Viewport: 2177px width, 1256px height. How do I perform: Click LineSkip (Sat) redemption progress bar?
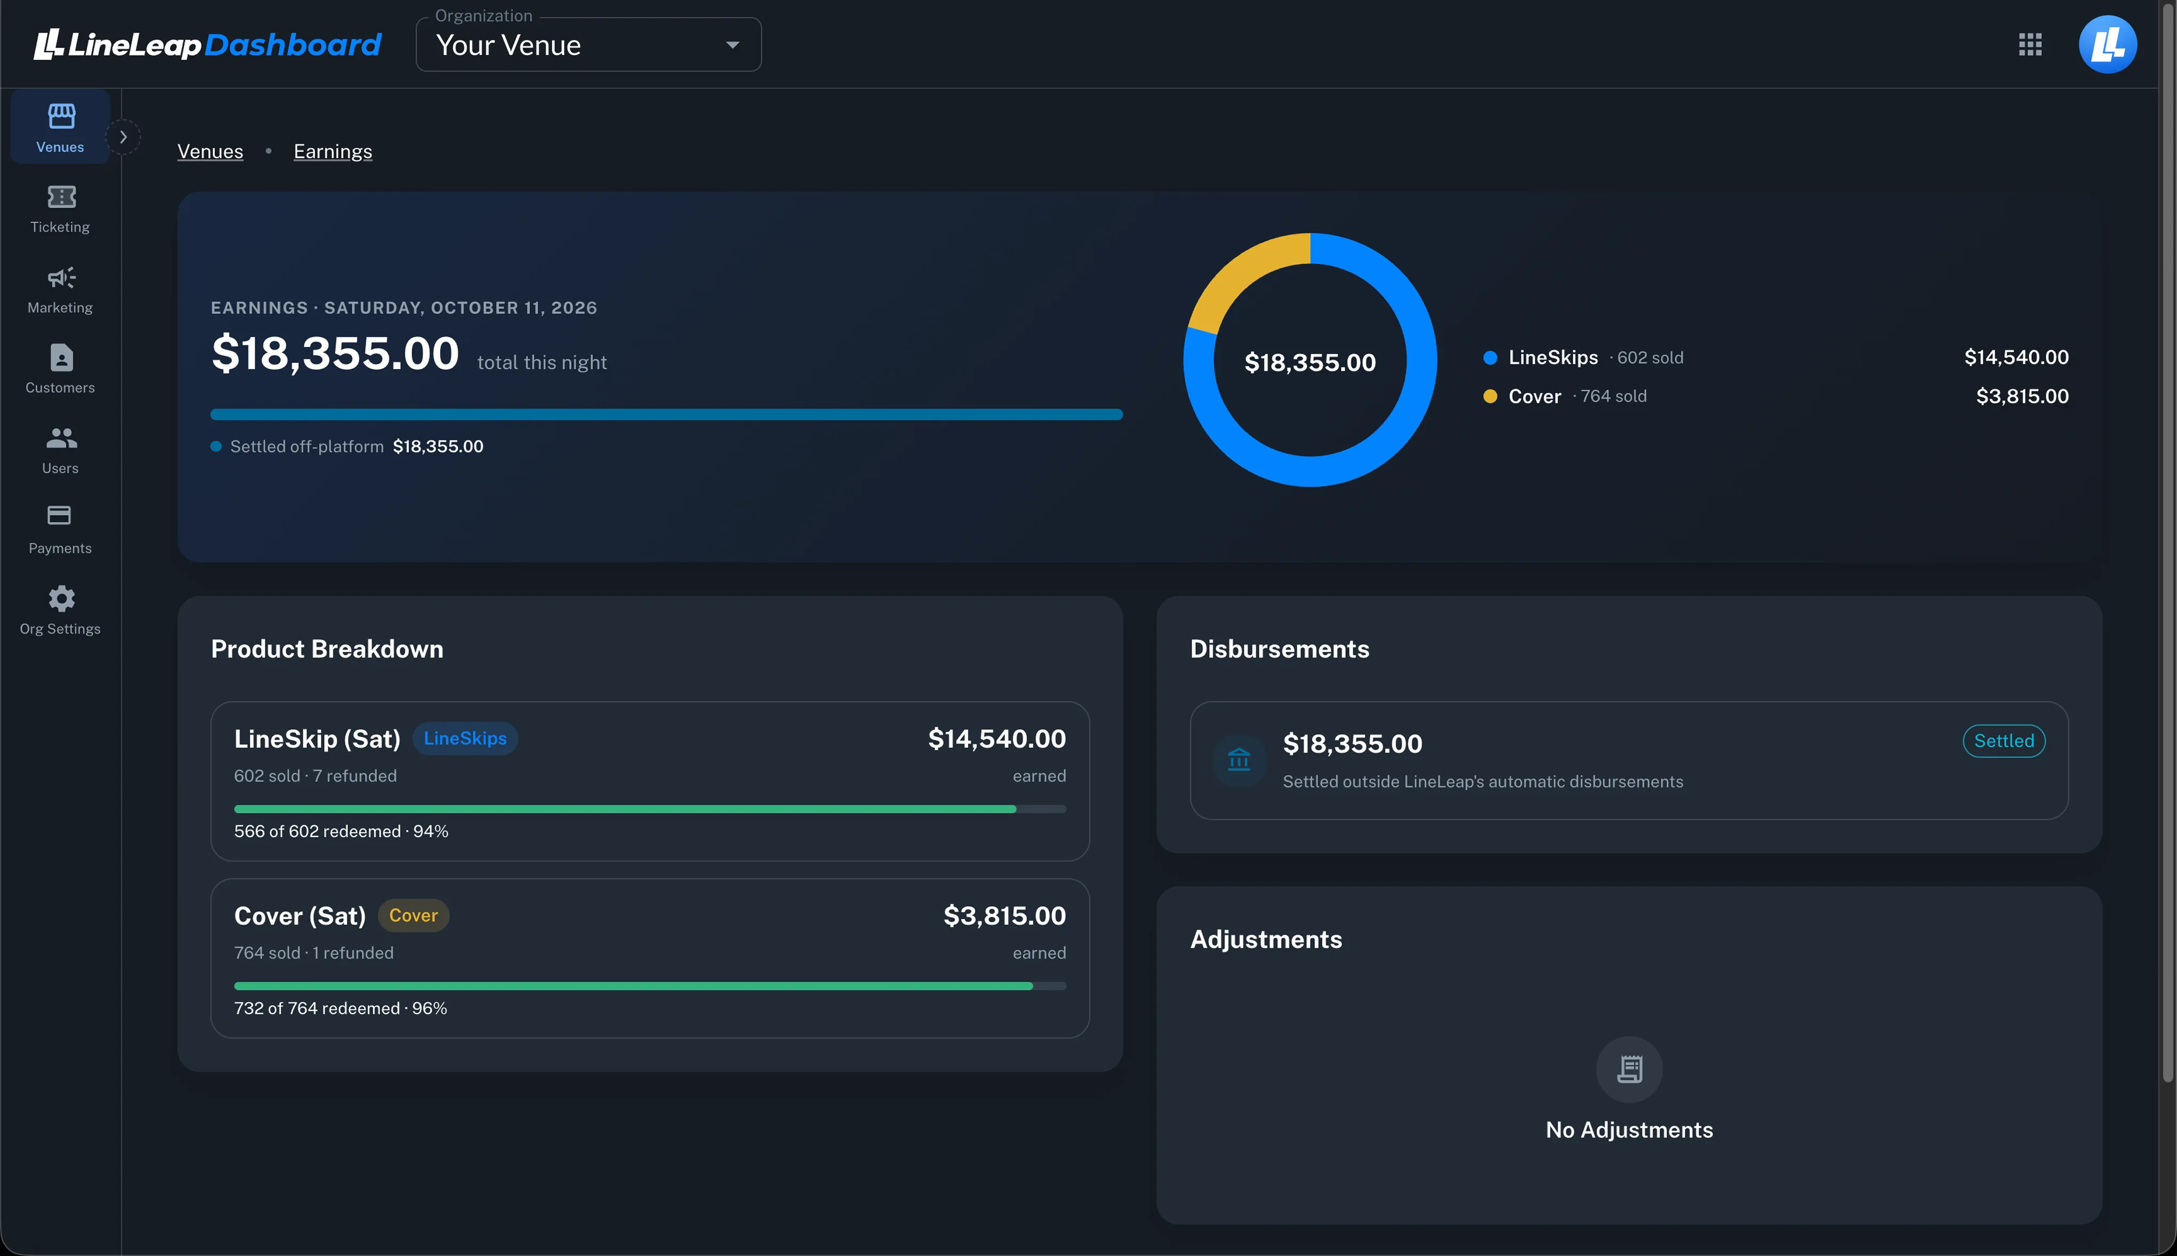(x=650, y=809)
